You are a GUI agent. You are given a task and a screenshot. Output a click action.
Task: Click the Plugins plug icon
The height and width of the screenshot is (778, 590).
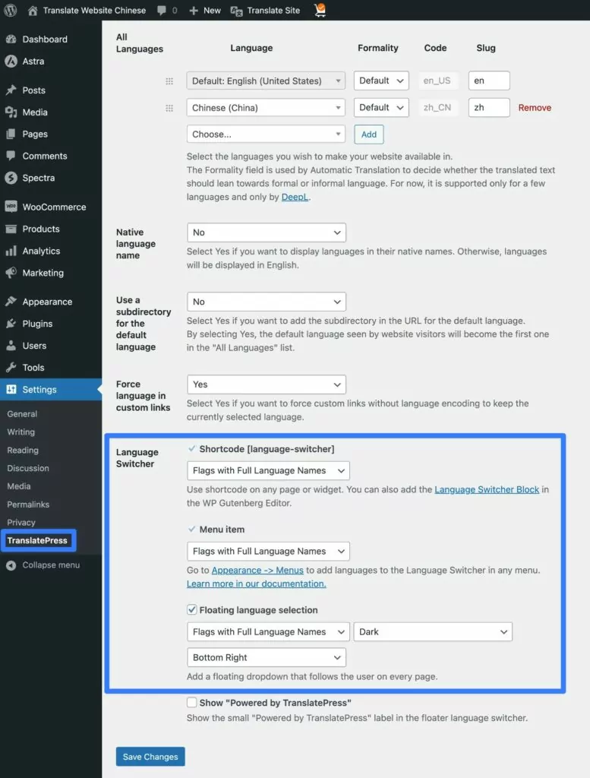coord(11,324)
